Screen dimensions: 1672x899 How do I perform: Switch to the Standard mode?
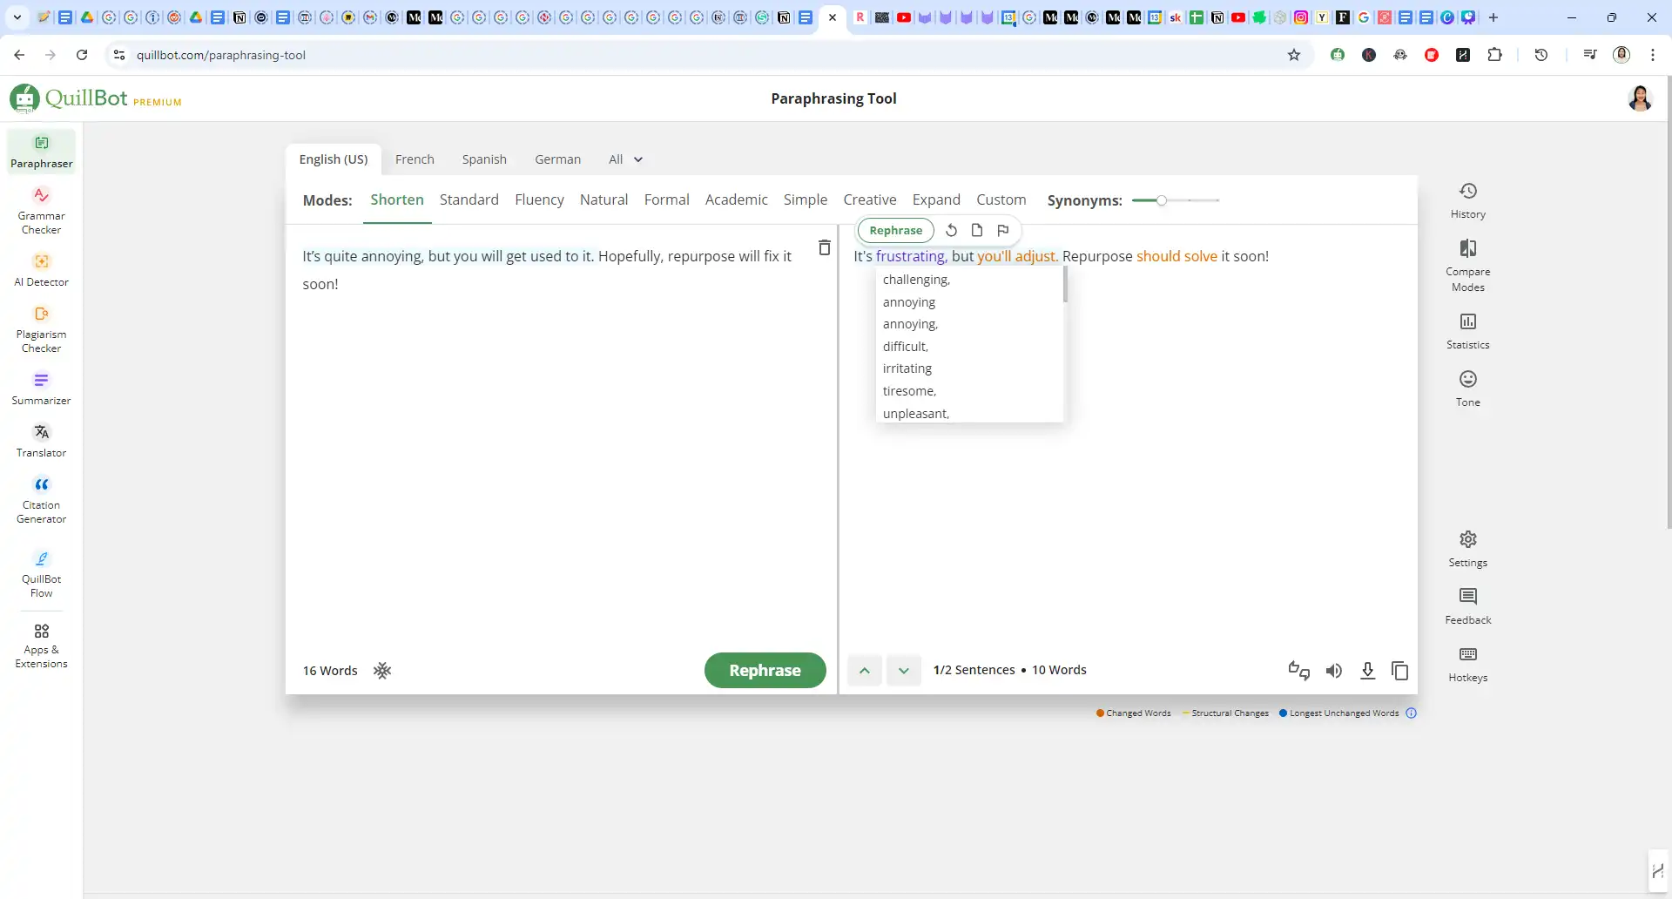469,199
